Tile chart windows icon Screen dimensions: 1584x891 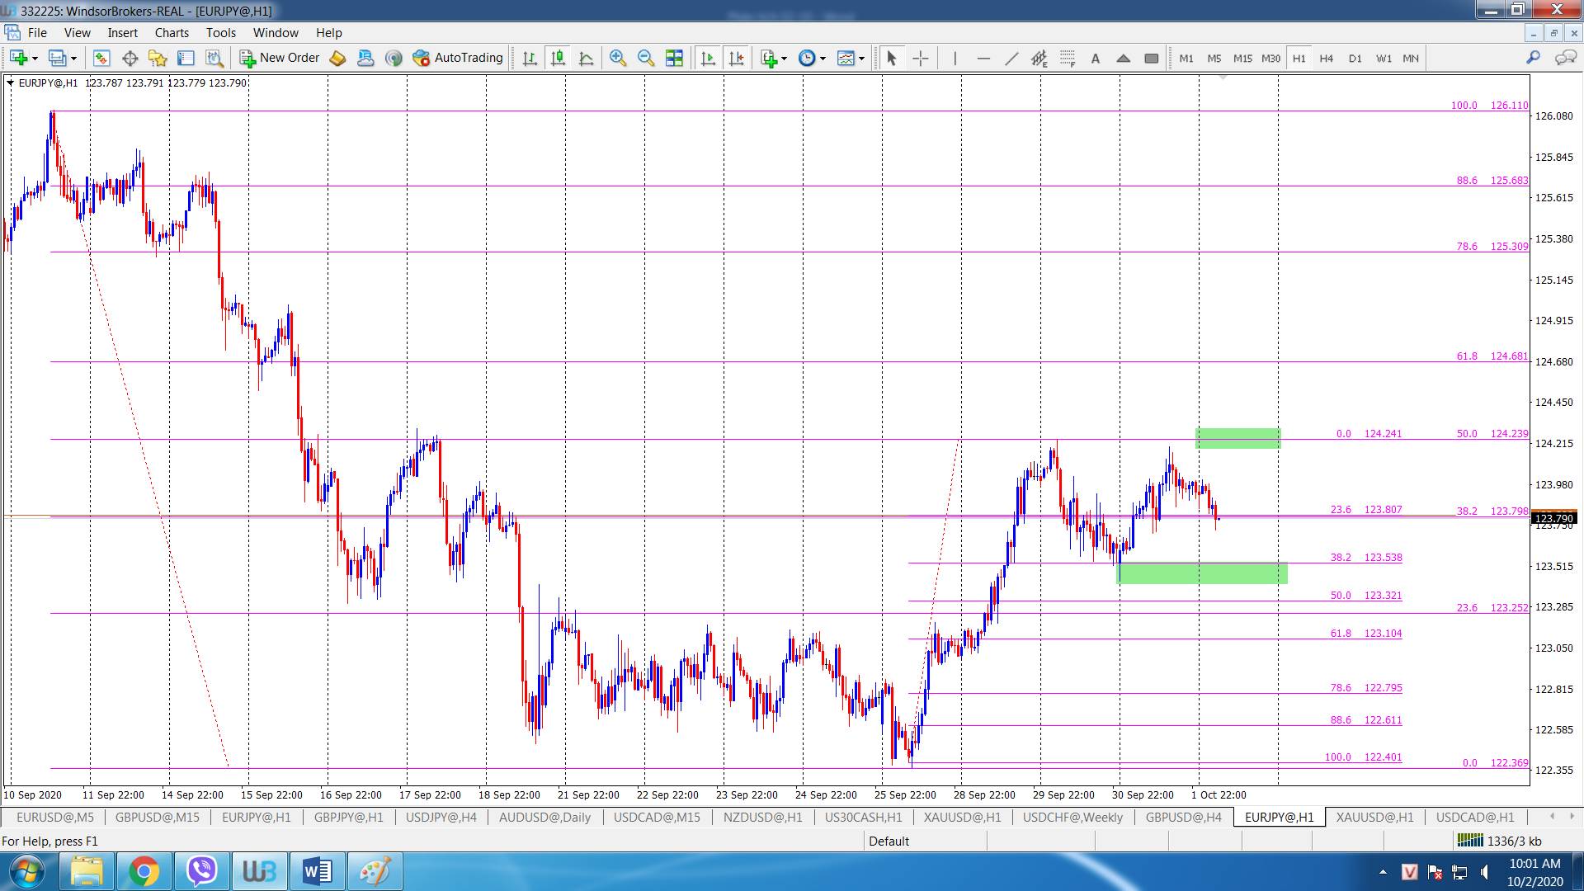coord(674,58)
